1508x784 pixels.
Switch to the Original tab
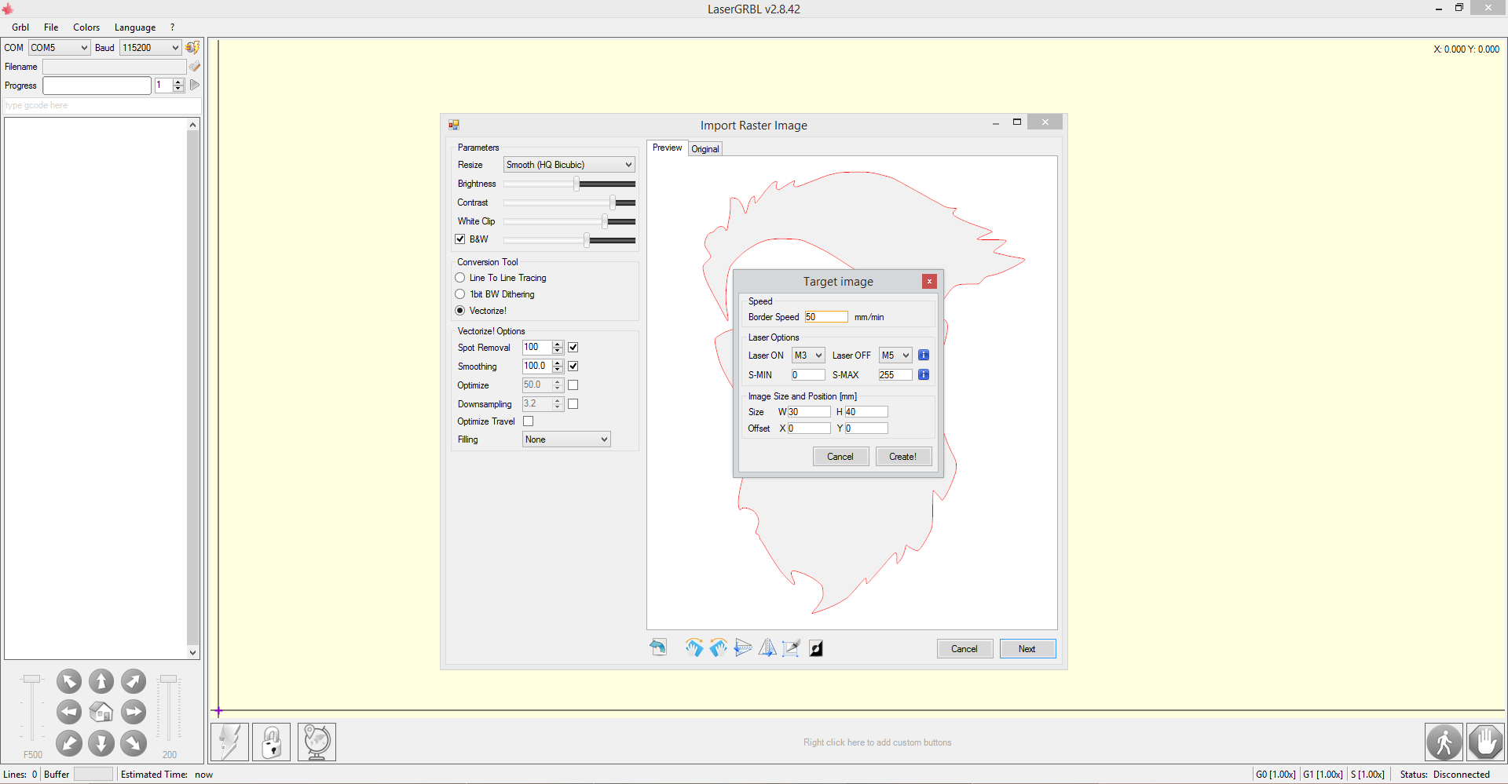[x=705, y=149]
